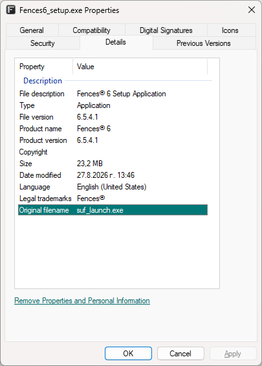This screenshot has width=262, height=366.
Task: Click the '27.8.2026 г. 13:46' value
Action: tap(106, 175)
